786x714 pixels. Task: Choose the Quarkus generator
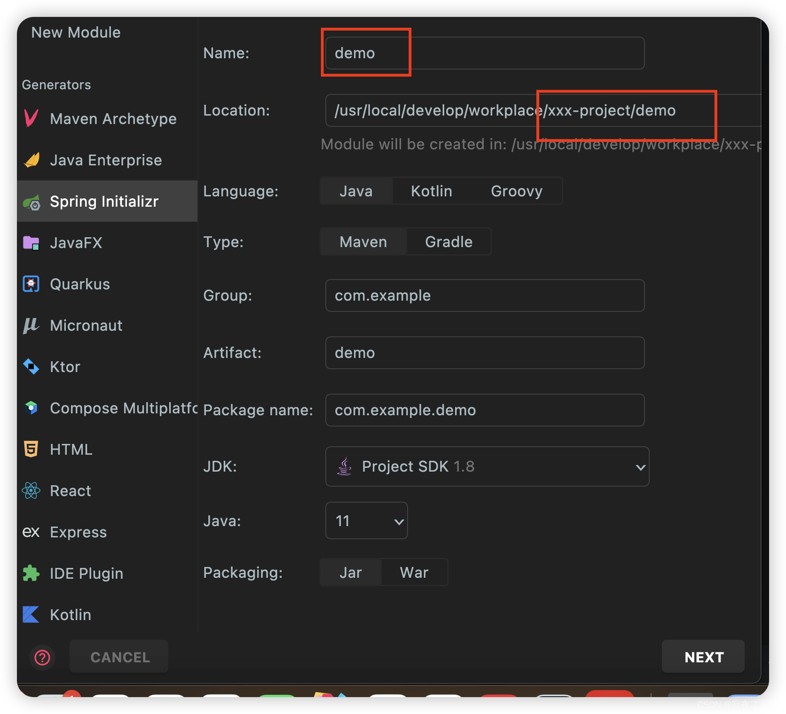click(x=80, y=284)
